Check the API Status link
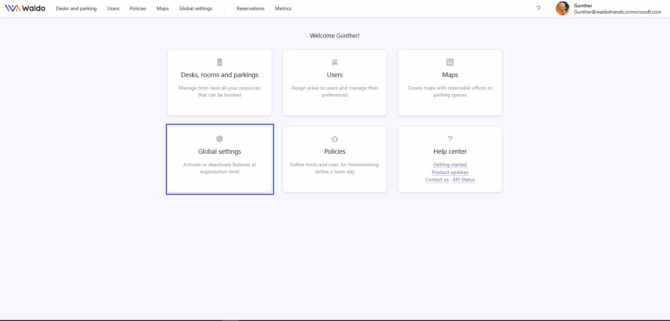Screen dimensions: 670x321 (x=464, y=179)
